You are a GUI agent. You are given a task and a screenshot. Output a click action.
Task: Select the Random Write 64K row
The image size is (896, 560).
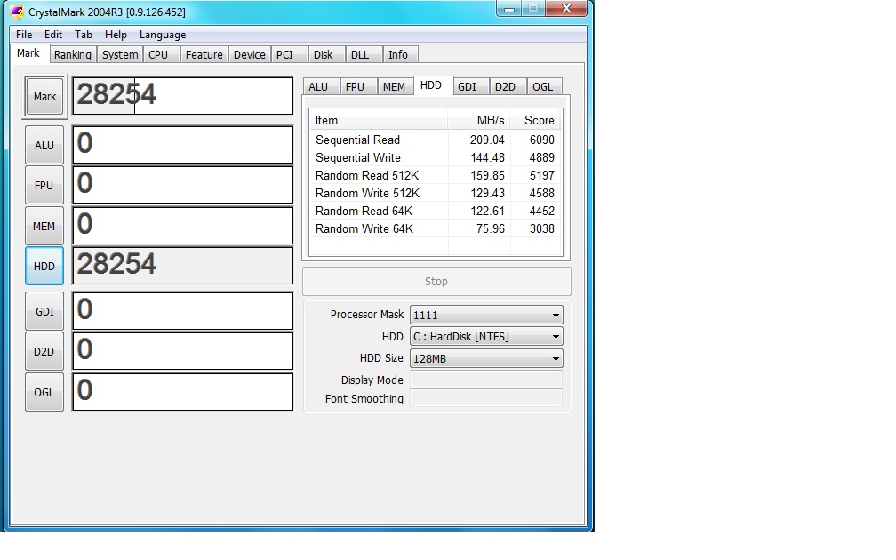[436, 228]
